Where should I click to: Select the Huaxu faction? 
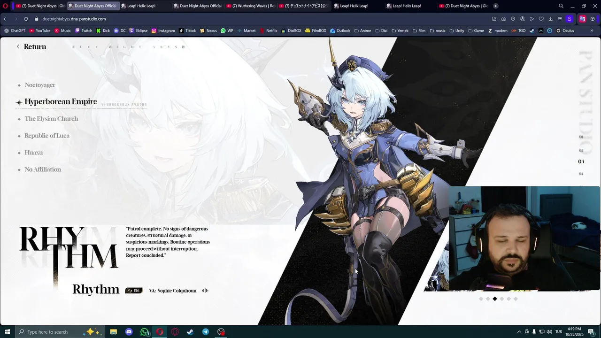point(33,153)
